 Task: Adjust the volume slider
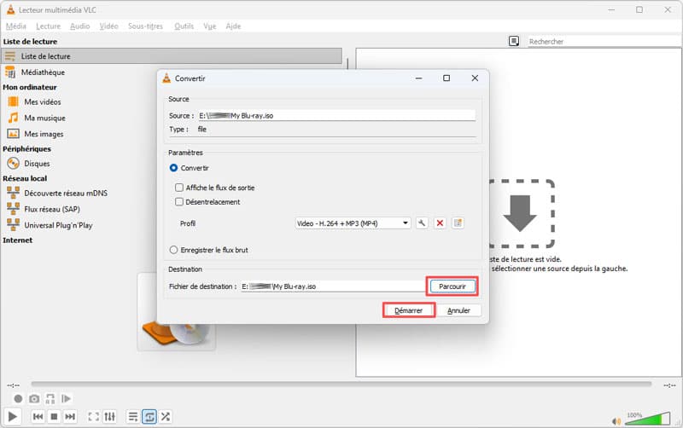tap(647, 419)
